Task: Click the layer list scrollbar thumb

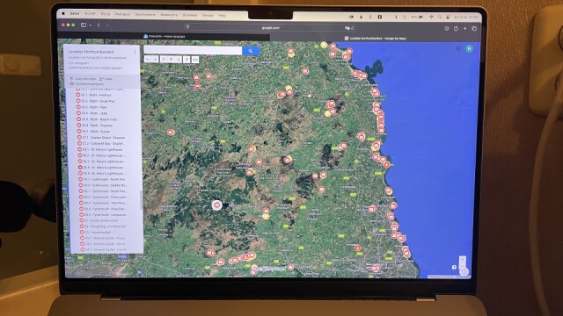Action: pyautogui.click(x=141, y=197)
